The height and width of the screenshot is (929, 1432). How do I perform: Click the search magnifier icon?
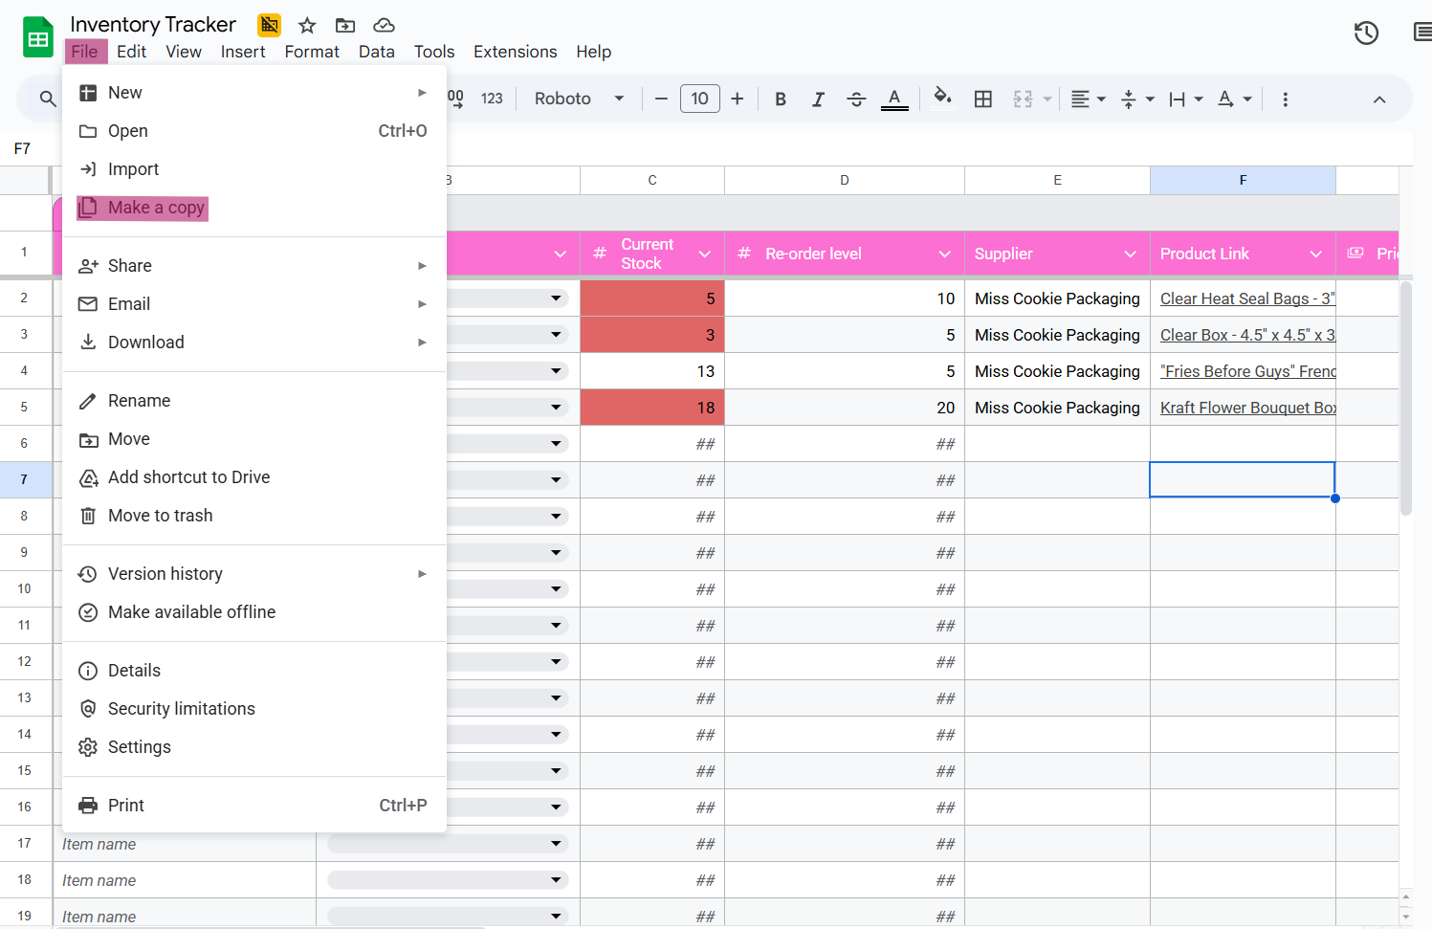(48, 99)
